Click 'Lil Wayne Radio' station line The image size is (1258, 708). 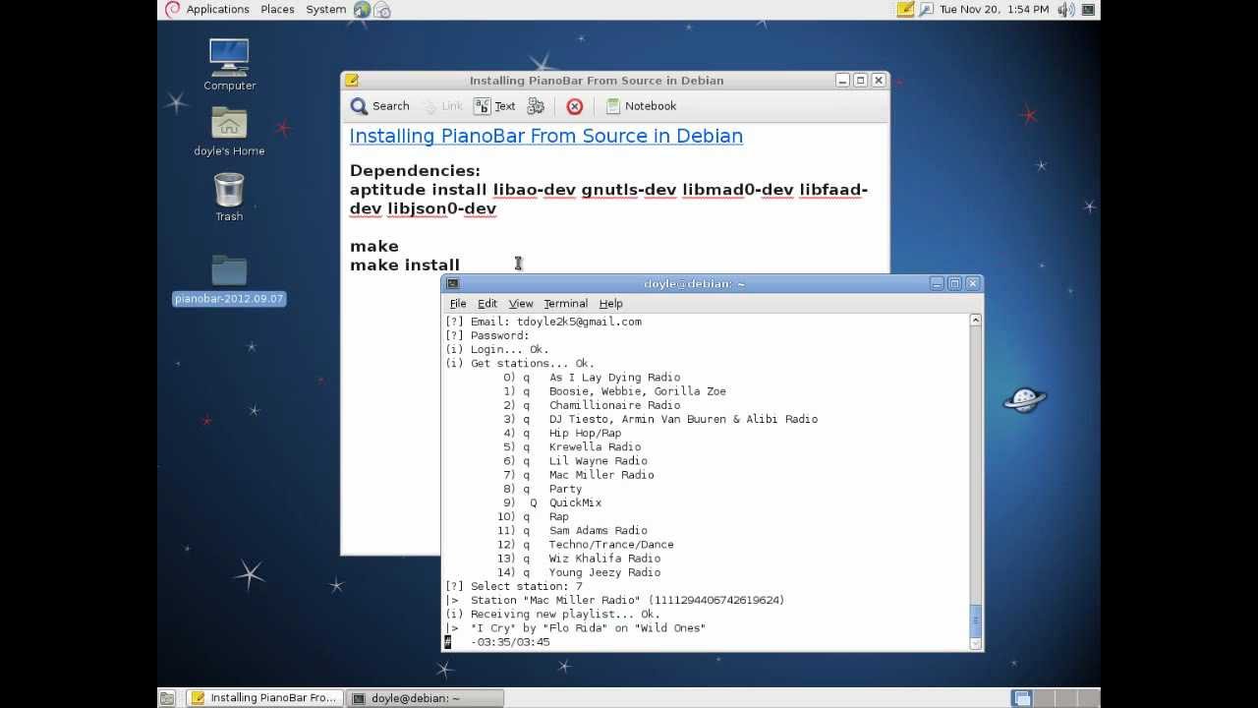599,460
